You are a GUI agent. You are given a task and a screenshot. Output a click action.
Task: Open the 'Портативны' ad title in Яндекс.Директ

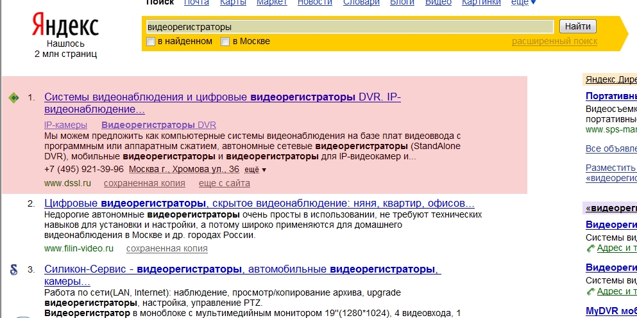coord(611,96)
